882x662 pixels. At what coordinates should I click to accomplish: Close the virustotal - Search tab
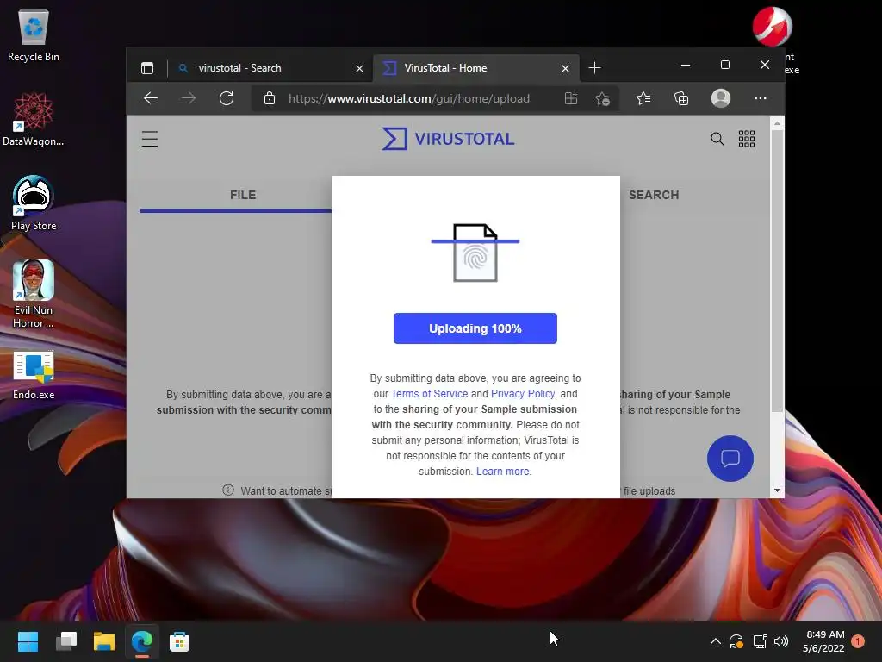click(x=359, y=69)
